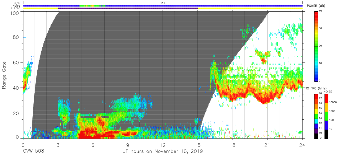
Task: Pick the cyan swatch in TX FRQ legend
Action: click(x=316, y=121)
